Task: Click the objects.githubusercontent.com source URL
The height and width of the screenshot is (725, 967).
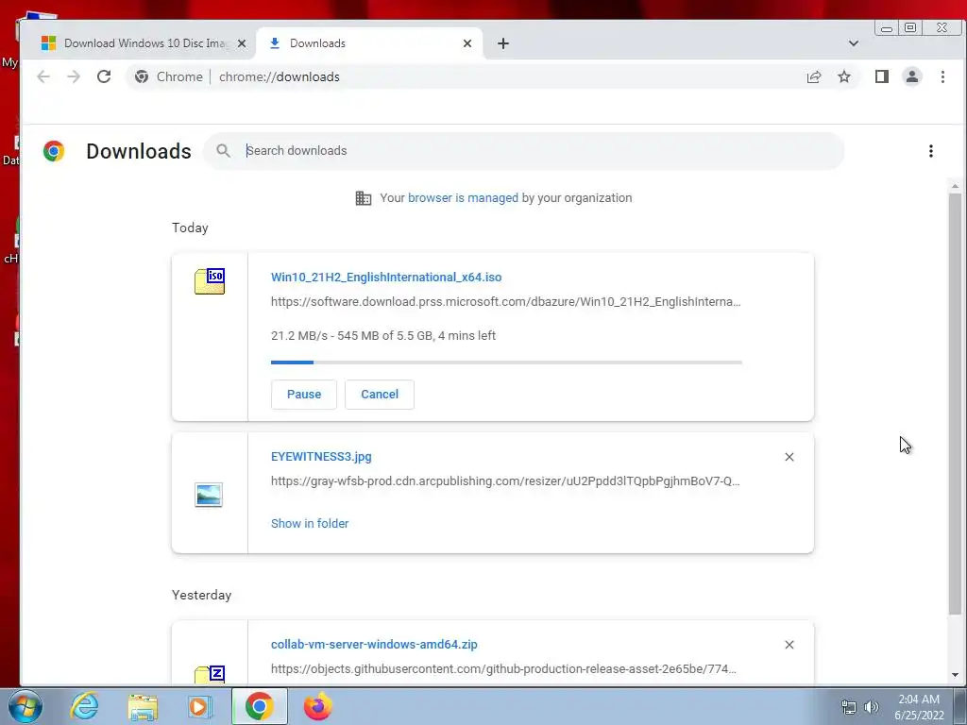Action: 504,668
